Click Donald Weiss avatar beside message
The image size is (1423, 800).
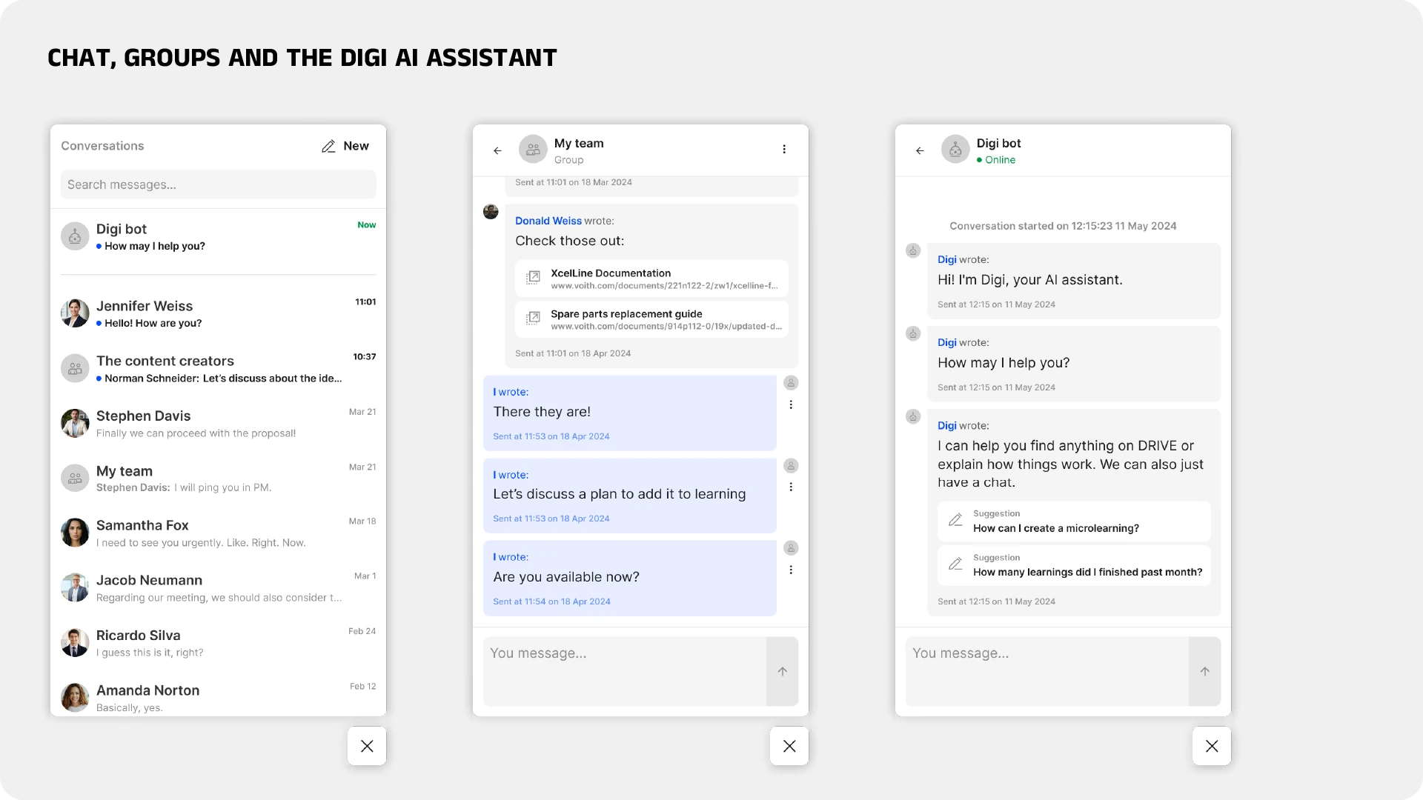coord(491,212)
